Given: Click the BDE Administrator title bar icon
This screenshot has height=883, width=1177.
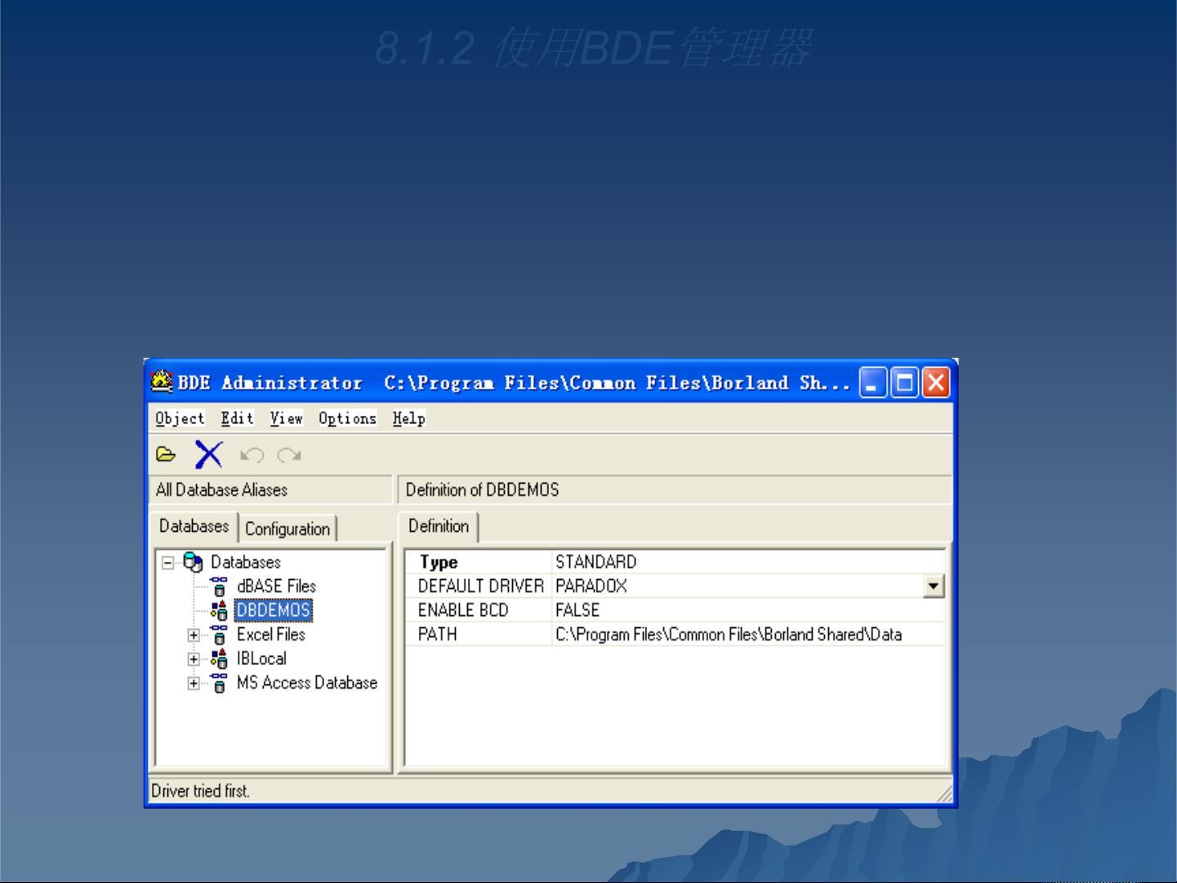Looking at the screenshot, I should point(162,381).
